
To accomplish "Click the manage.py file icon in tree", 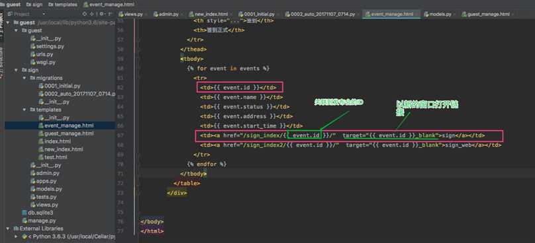I will (24, 221).
